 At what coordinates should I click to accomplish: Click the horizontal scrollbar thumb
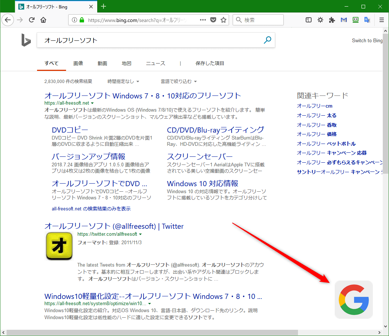[152, 332]
